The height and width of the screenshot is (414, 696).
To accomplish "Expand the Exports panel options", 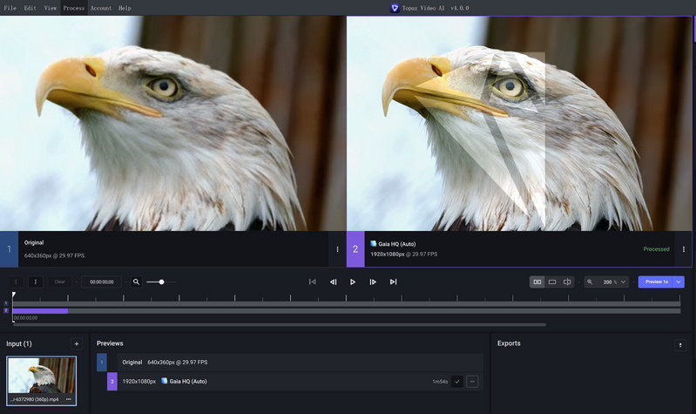I will (680, 345).
